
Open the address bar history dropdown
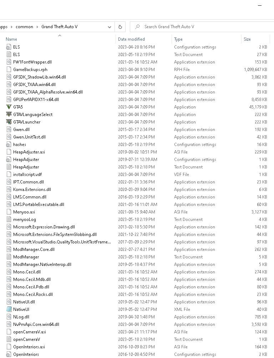tap(110, 27)
